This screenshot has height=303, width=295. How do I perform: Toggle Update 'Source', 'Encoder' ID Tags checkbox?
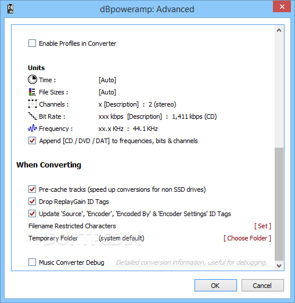(32, 214)
